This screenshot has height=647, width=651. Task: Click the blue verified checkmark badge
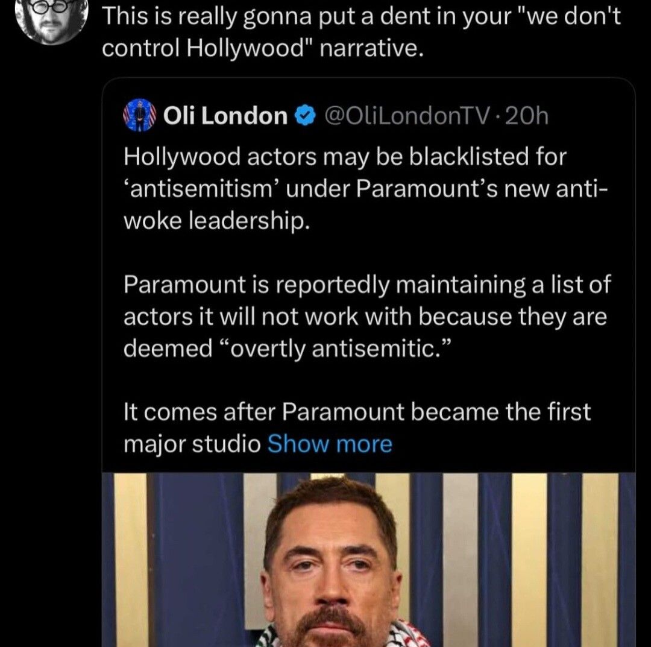click(x=305, y=115)
